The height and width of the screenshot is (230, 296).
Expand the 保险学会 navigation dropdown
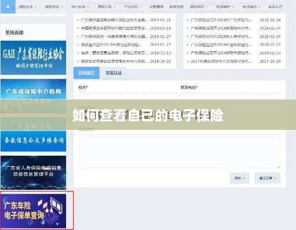54,7
